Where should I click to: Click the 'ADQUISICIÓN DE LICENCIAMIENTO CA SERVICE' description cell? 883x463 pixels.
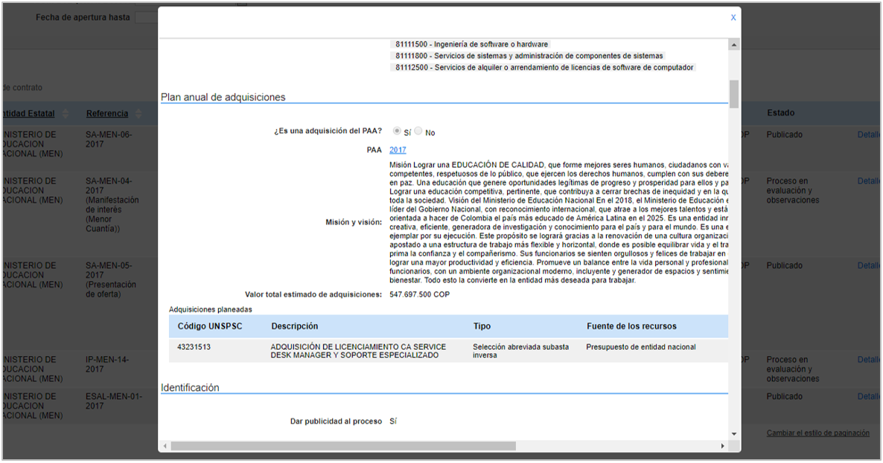[x=358, y=352]
